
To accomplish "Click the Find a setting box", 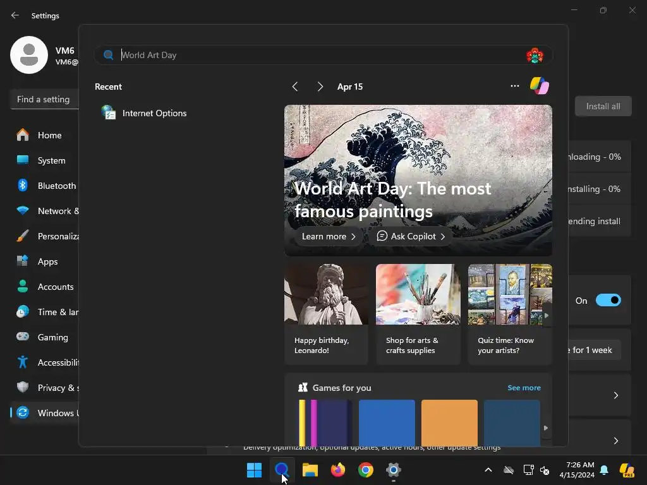I will [x=45, y=99].
